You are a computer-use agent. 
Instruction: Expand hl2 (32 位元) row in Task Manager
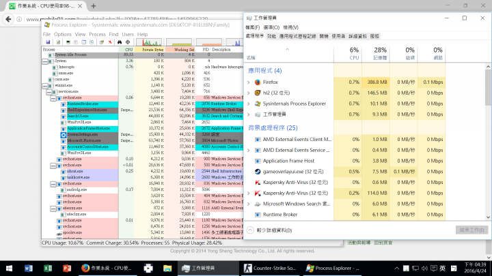pyautogui.click(x=249, y=93)
